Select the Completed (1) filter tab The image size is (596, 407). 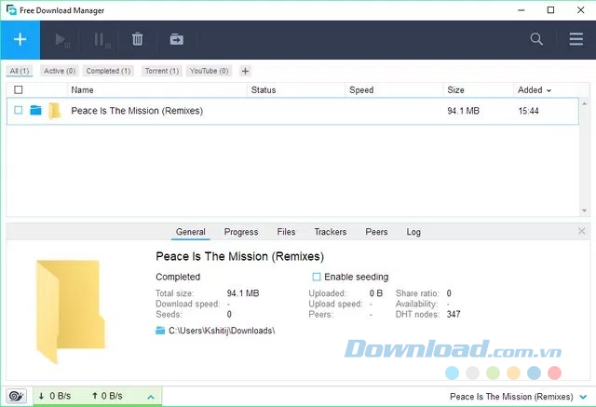[108, 71]
